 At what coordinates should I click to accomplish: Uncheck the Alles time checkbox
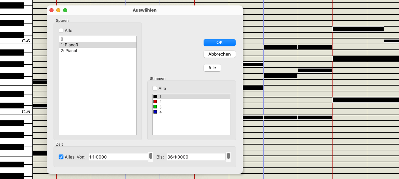pos(61,157)
